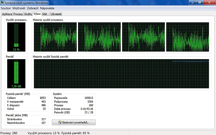Click the Sledování prostředků button
Screen dimensions: 216x135
pyautogui.click(x=74, y=123)
